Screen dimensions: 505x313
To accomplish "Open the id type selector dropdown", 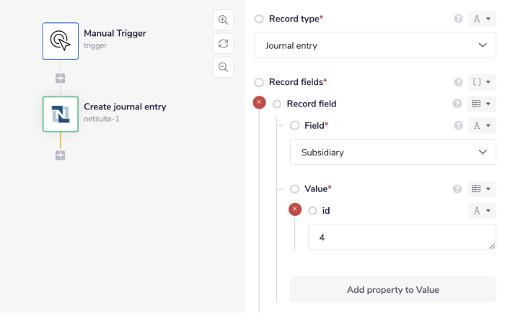I will 483,210.
